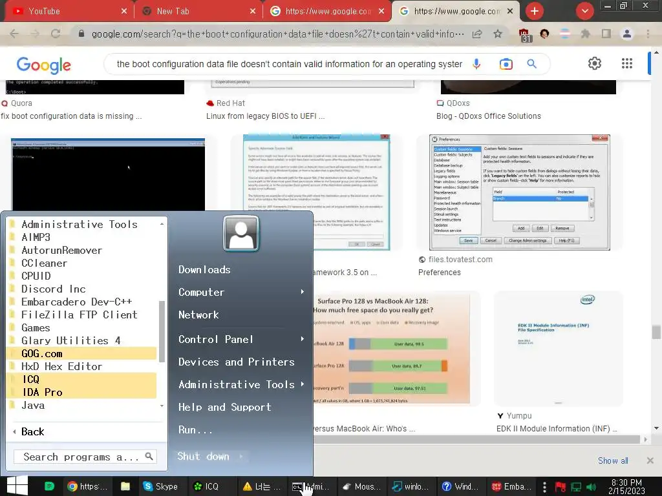This screenshot has width=662, height=496.
Task: Click the Shut down button
Action: coord(203,457)
